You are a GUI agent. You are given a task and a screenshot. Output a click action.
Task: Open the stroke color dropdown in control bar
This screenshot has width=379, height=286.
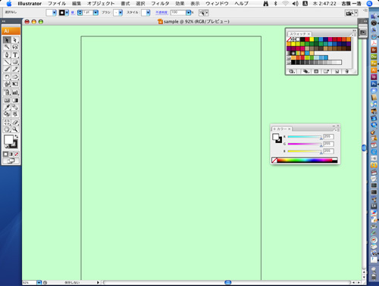[x=67, y=12]
